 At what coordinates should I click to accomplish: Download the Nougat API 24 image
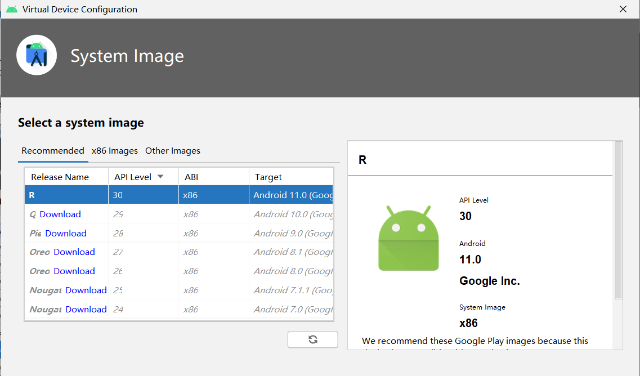[x=86, y=309]
